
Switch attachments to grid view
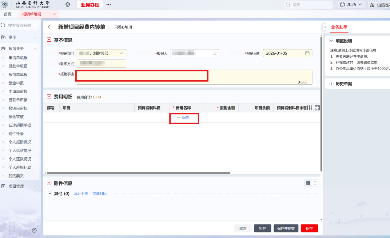tap(308, 183)
